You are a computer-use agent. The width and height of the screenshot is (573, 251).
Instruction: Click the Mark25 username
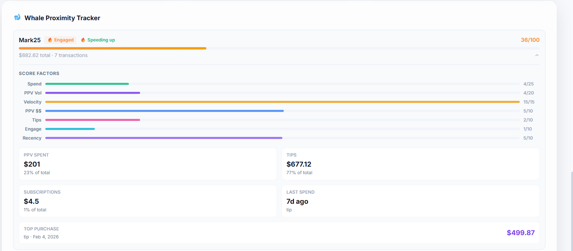click(30, 40)
